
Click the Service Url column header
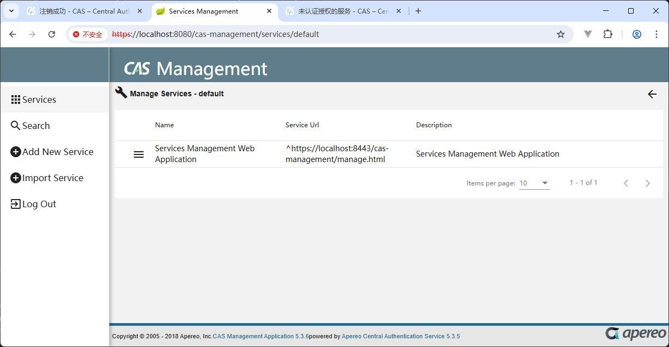302,125
